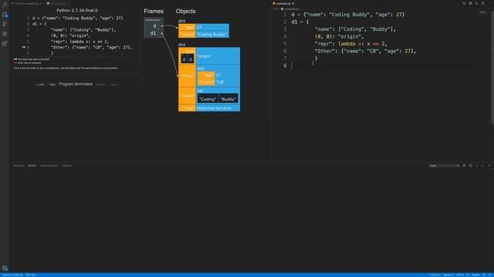Click the line and column indicator
This screenshot has width=494, height=277.
click(435, 275)
